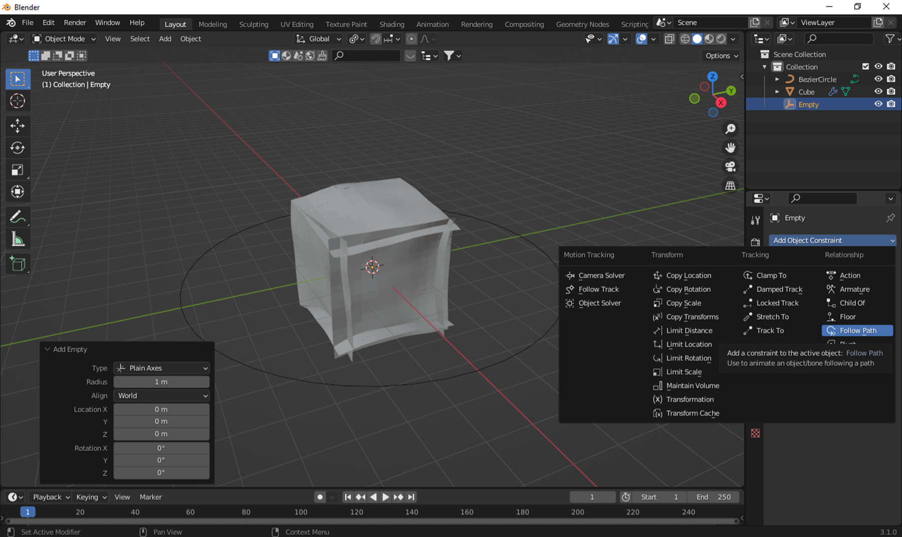The image size is (902, 537).
Task: Select the Add Cube tool
Action: click(18, 264)
